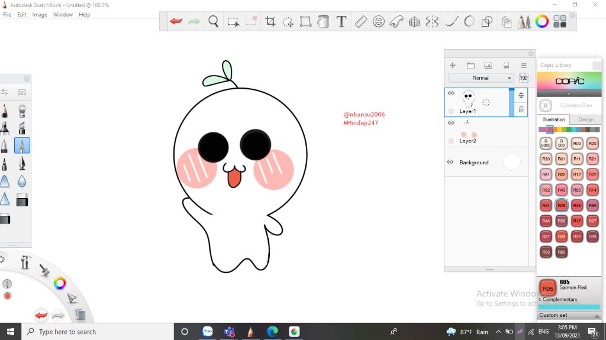
Task: Open the Help menu
Action: pyautogui.click(x=84, y=15)
